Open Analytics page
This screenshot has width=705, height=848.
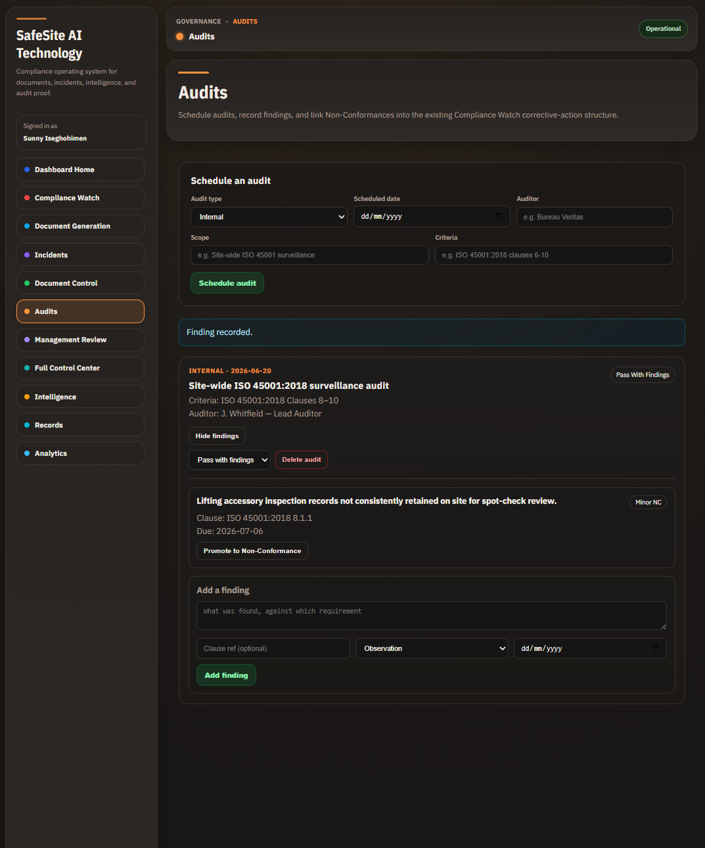(80, 453)
